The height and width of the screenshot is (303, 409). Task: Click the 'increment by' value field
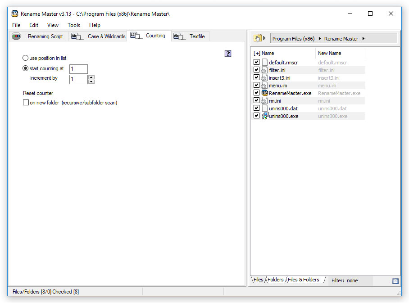pos(78,79)
